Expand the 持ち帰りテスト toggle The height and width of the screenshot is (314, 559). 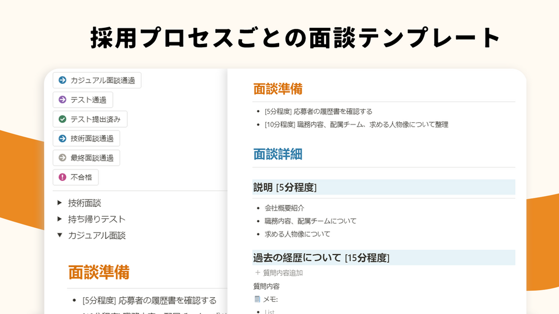[60, 219]
